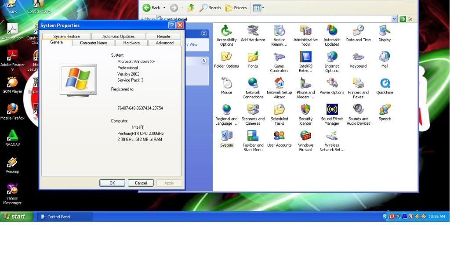
Task: Open Phone and Modem options
Action: click(305, 88)
